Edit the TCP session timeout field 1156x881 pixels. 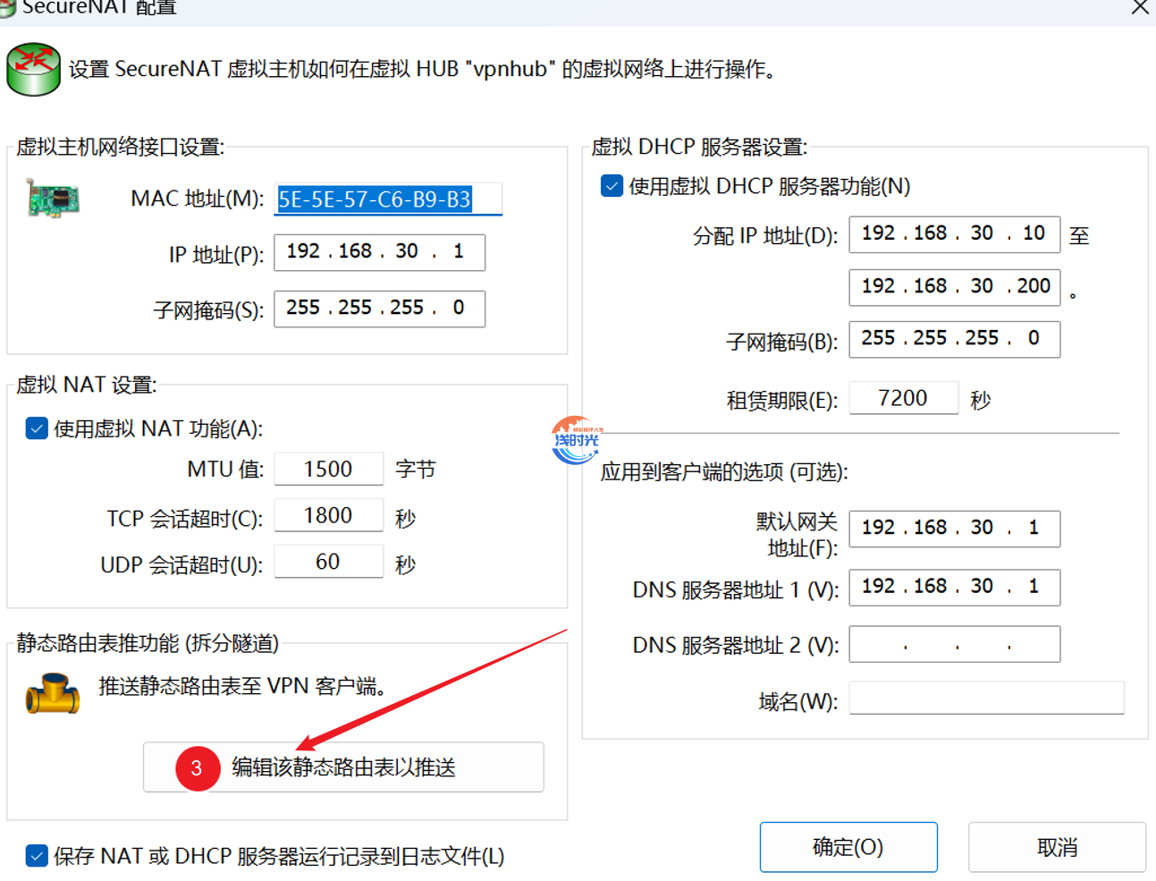pos(328,515)
